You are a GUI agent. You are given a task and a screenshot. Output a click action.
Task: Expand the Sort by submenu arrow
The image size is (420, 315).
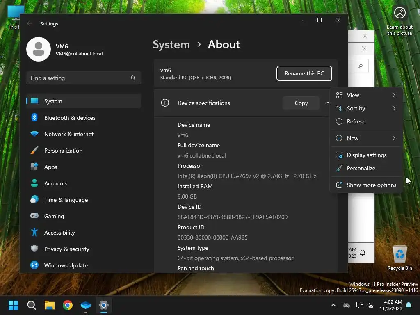click(394, 108)
